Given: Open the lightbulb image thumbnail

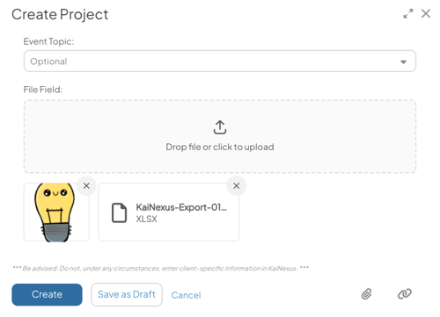Looking at the screenshot, I should coord(56,213).
